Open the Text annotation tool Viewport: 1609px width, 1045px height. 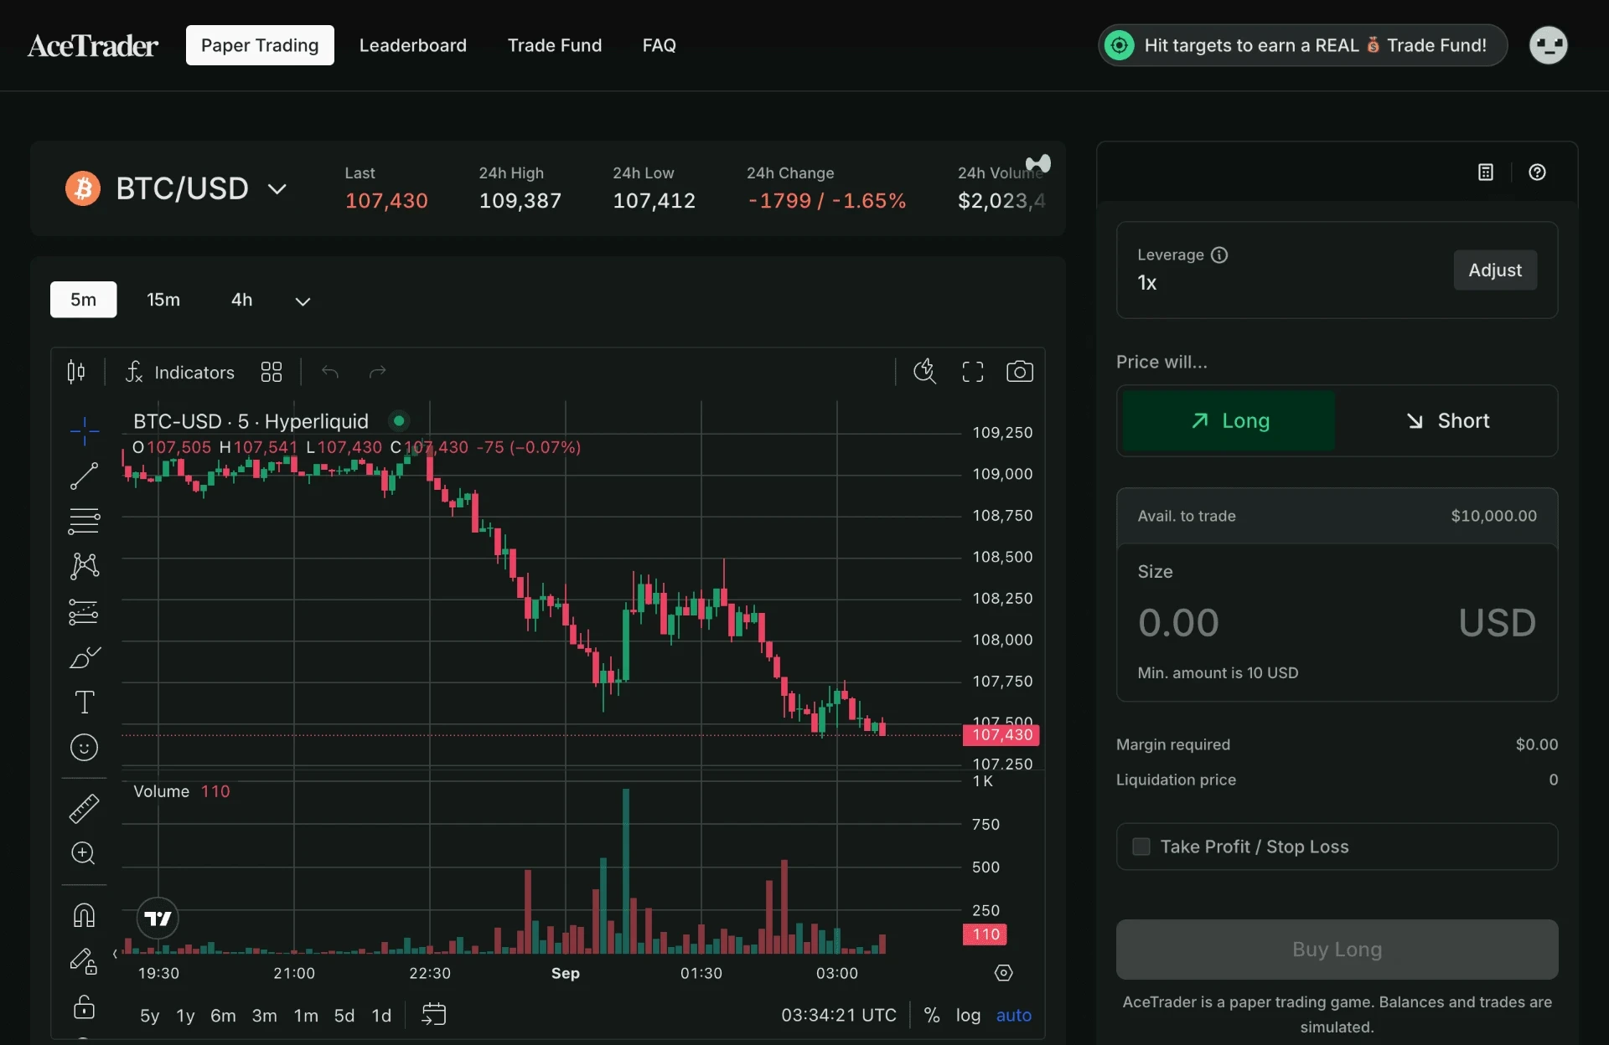83,703
